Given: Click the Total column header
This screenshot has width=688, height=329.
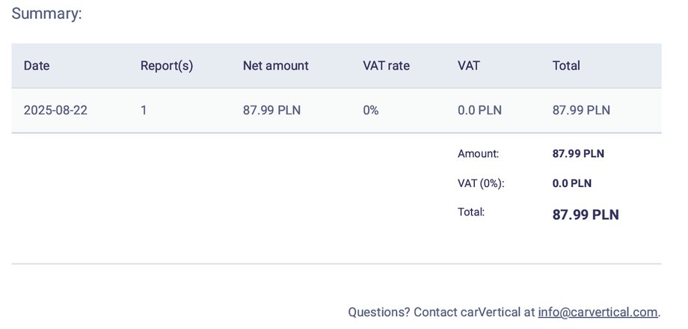Looking at the screenshot, I should [566, 66].
